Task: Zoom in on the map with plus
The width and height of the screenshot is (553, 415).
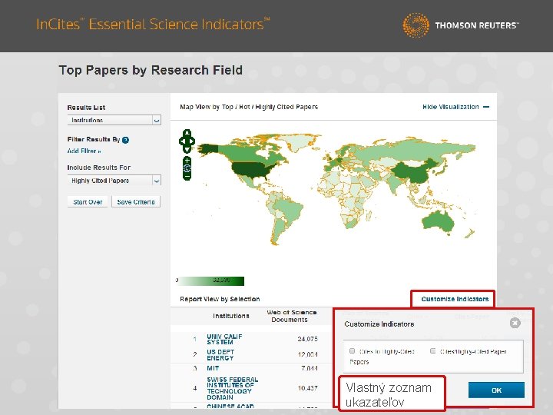Action: coord(187,161)
